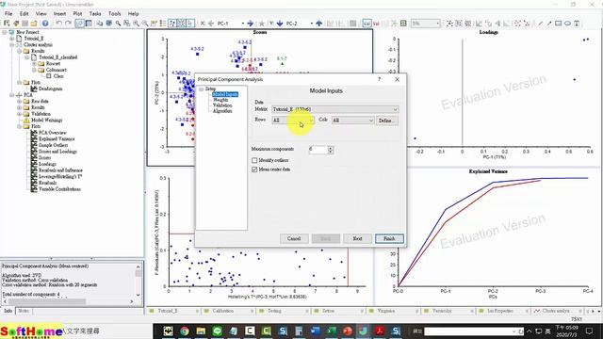This screenshot has width=603, height=339.
Task: Select Dendrogram plot in project tree
Action: coord(50,89)
